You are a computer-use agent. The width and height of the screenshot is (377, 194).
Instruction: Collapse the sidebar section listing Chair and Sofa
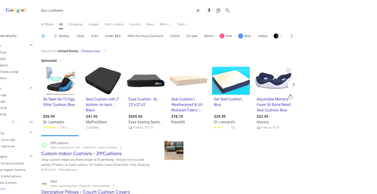coord(31,45)
